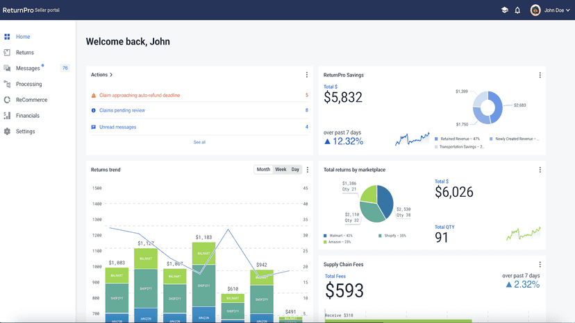Open Financials in the sidebar
Screen dimensions: 575x323
(x=28, y=115)
